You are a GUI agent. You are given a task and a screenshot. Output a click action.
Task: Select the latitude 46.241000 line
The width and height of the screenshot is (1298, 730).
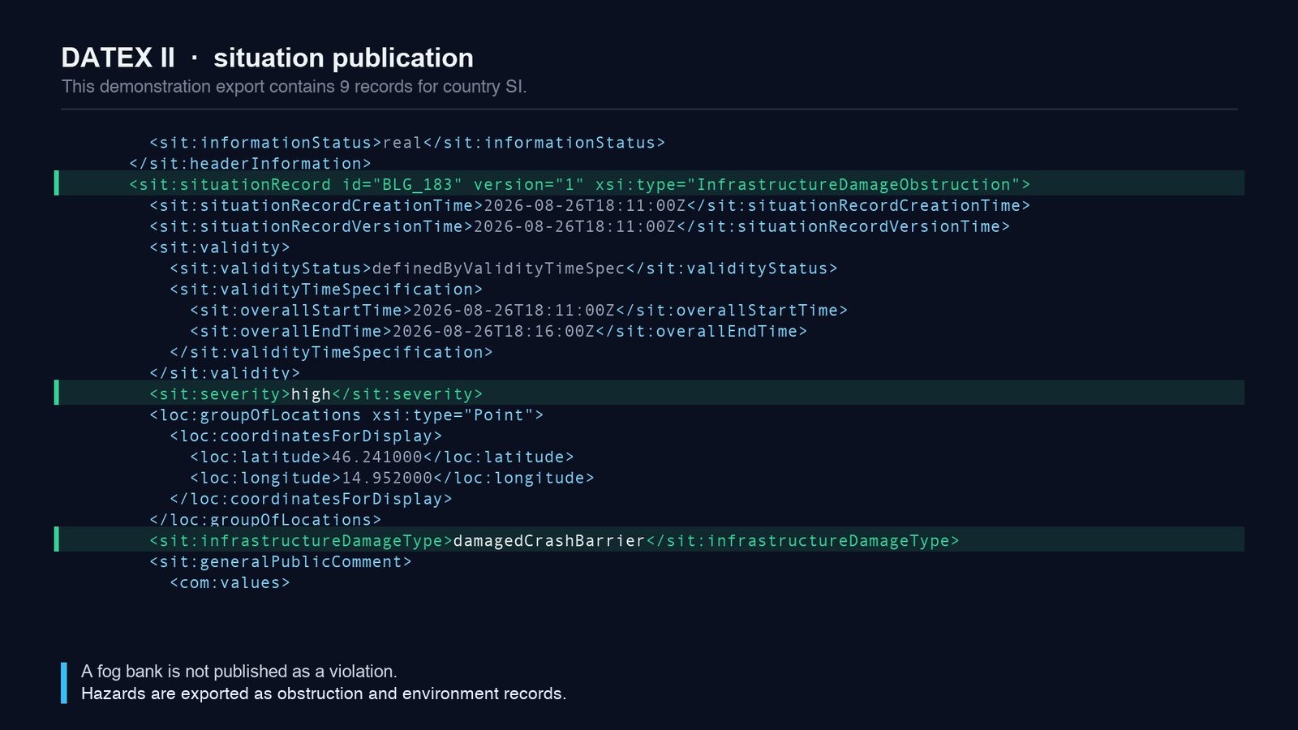382,457
